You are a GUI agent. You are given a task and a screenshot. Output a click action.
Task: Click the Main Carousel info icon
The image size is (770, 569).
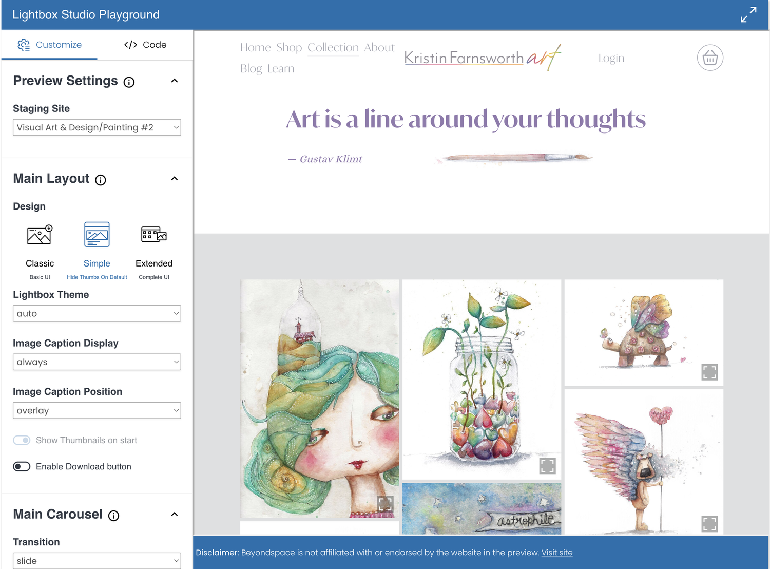114,516
